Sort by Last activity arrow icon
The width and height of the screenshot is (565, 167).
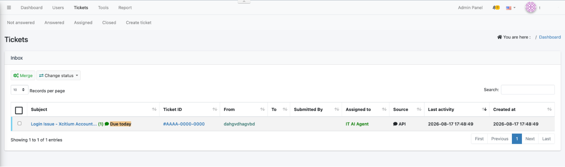tap(484, 109)
